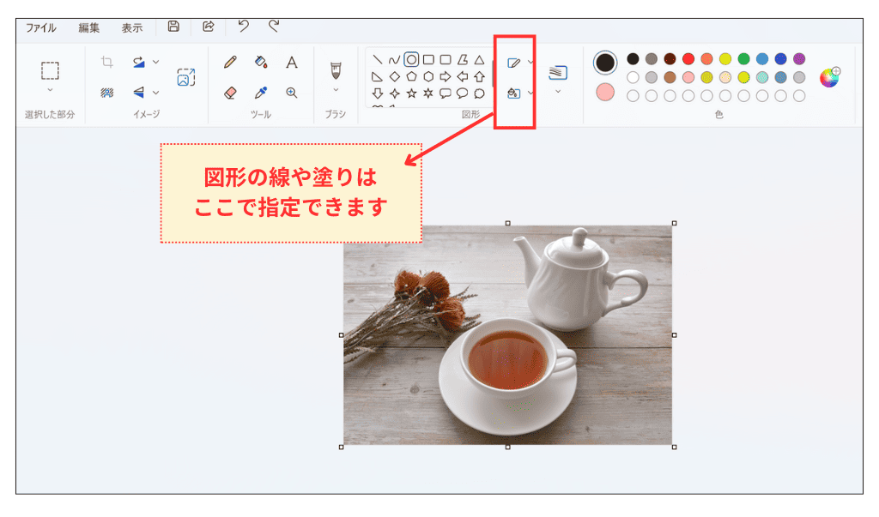Click the image resize icon
The width and height of the screenshot is (879, 517).
(186, 77)
